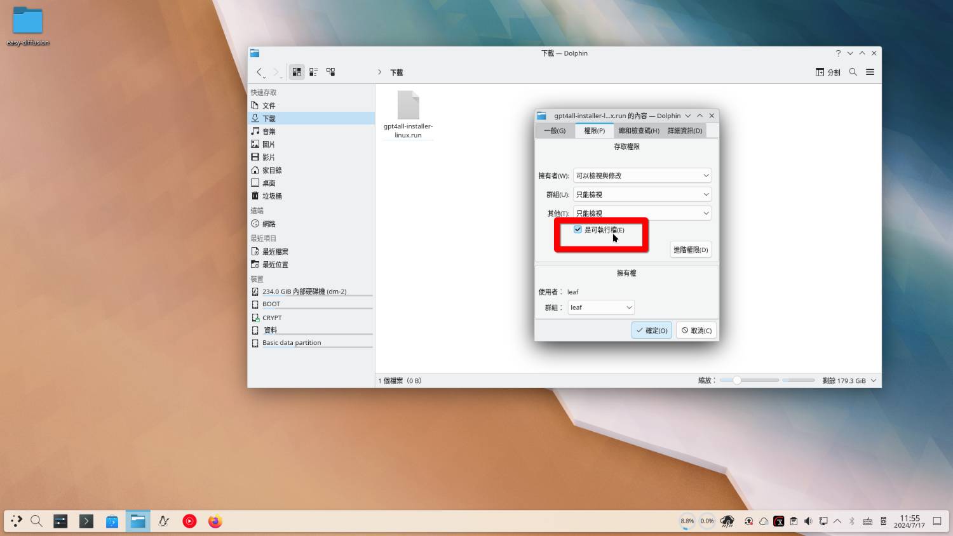Open the clipboard tray icon
The height and width of the screenshot is (536, 953).
[x=794, y=521]
